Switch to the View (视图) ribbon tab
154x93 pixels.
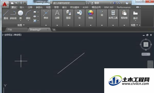click(x=48, y=7)
